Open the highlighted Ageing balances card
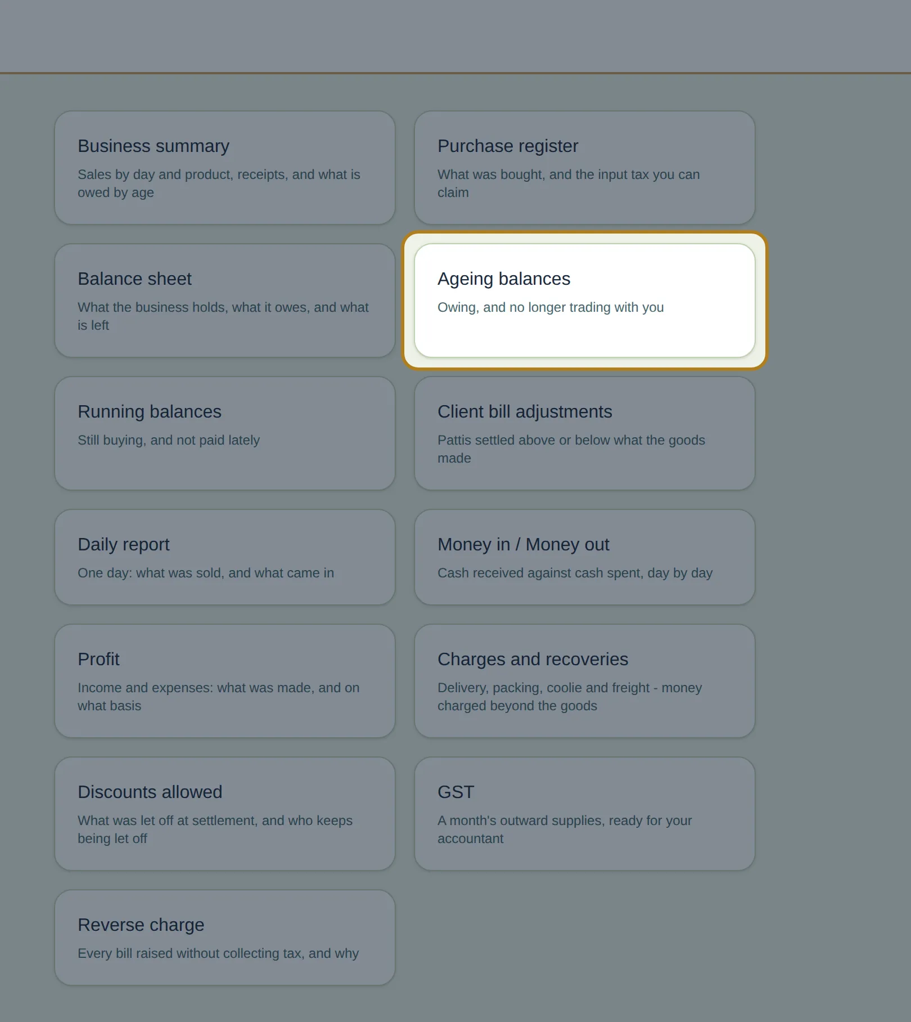911x1022 pixels. click(585, 301)
